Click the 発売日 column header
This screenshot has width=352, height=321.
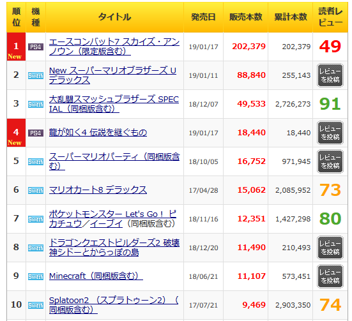tap(203, 17)
